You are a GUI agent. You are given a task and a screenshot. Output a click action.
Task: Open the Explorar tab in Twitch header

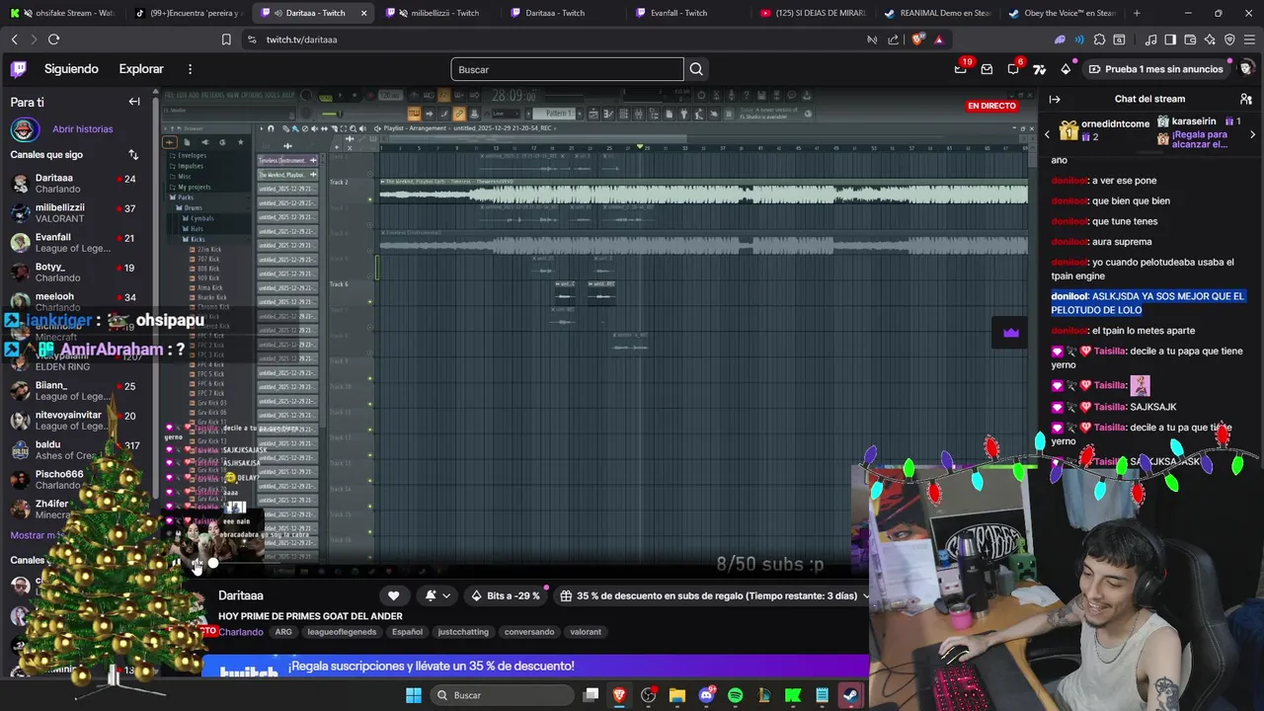[x=141, y=69]
